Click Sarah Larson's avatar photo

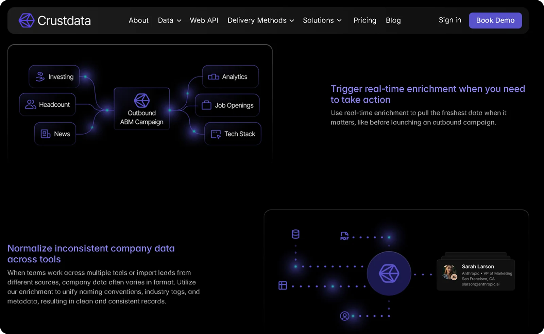pyautogui.click(x=449, y=272)
